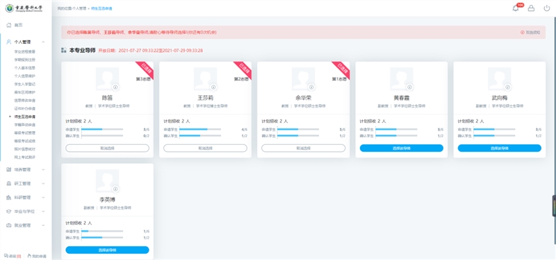
Task: Click the 培养管理 sidebar icon
Action: (x=9, y=169)
